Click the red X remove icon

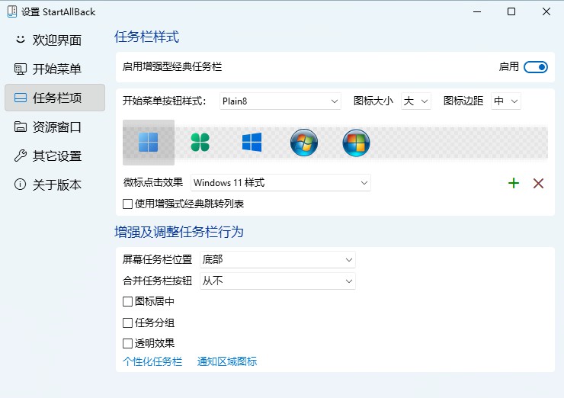click(x=538, y=183)
